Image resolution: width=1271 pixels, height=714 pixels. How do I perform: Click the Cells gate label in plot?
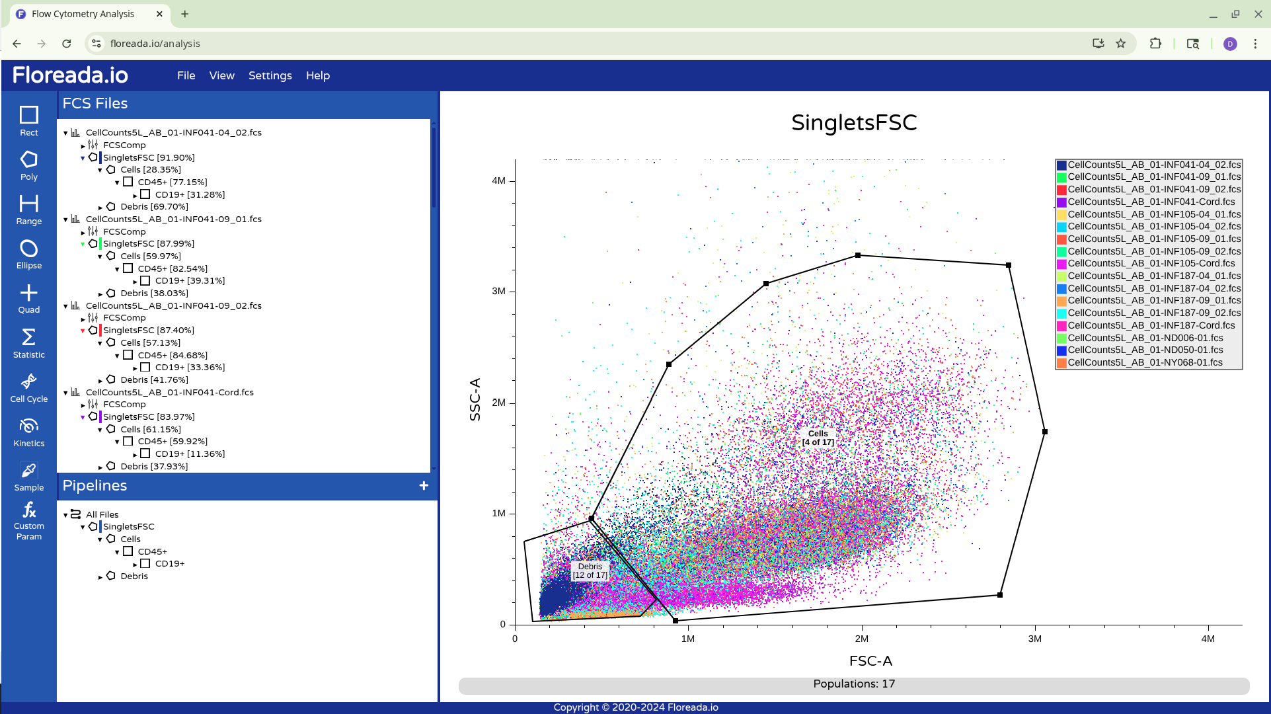click(x=818, y=438)
